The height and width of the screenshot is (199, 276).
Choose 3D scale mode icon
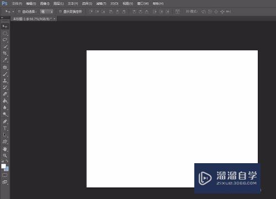229,12
